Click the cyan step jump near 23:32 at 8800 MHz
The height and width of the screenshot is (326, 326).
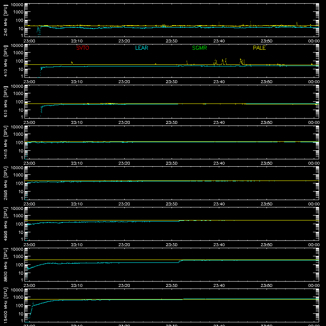click(x=181, y=261)
